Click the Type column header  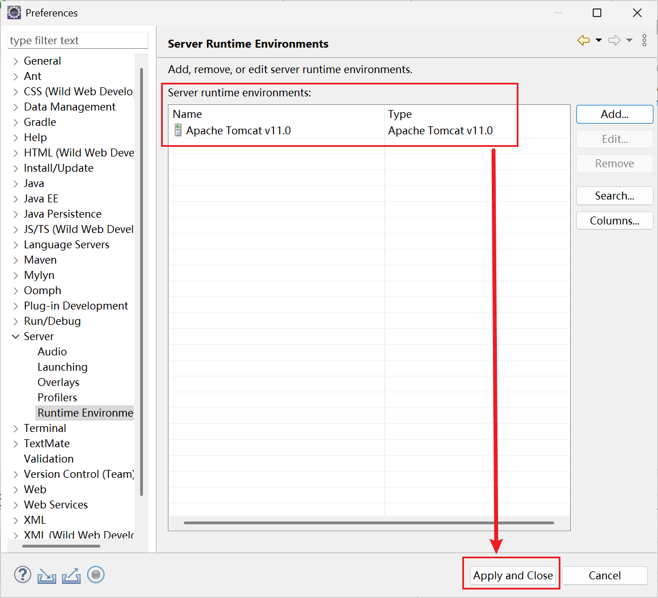[477, 114]
